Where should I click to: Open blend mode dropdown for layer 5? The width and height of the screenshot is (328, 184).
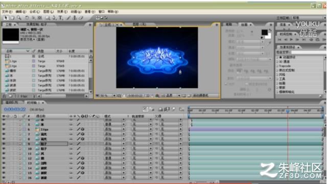(x=114, y=124)
